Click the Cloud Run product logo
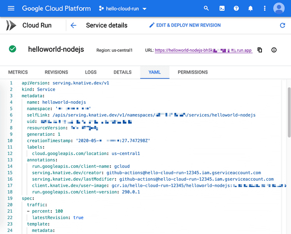This screenshot has height=234, width=291. [11, 25]
